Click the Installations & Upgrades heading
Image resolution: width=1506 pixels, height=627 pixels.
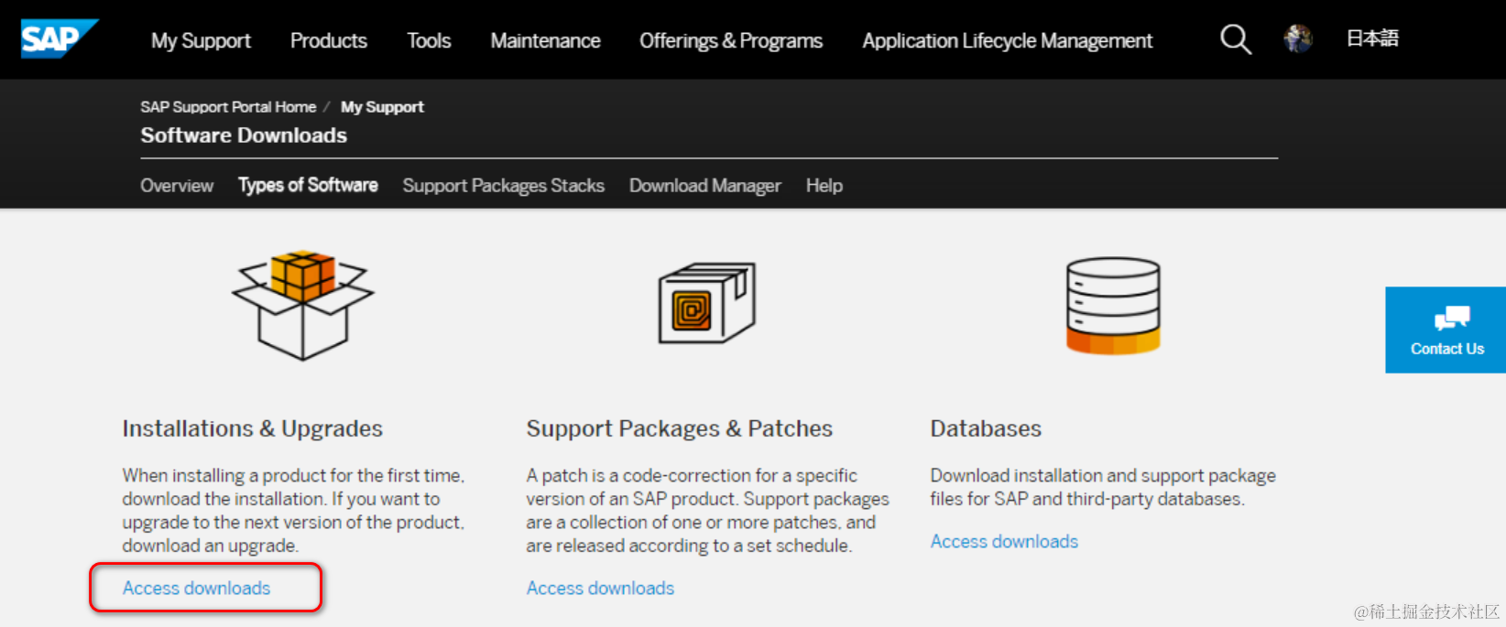click(252, 428)
